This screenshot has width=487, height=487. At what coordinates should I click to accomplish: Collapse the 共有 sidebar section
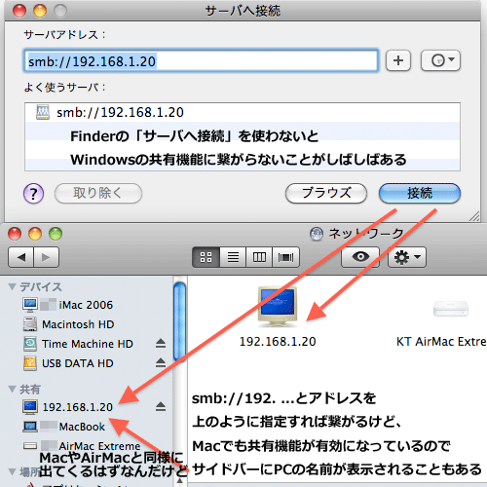click(x=13, y=389)
